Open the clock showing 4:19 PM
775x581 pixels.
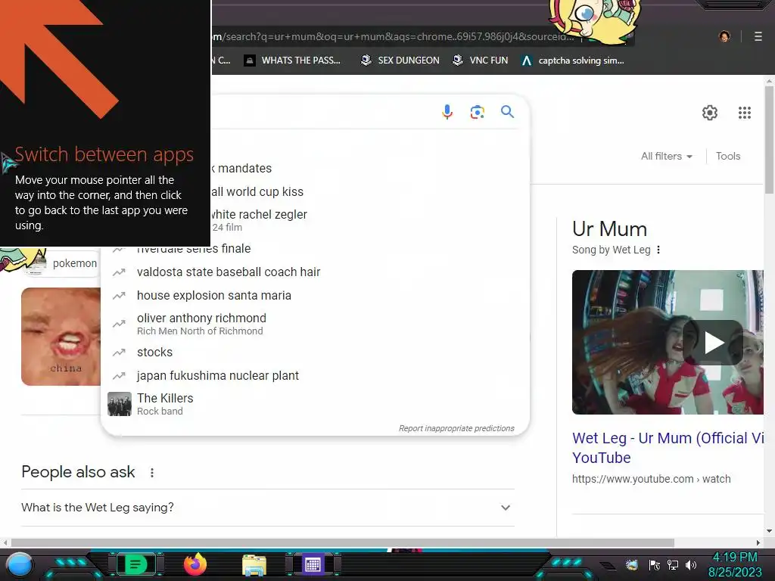click(x=735, y=564)
